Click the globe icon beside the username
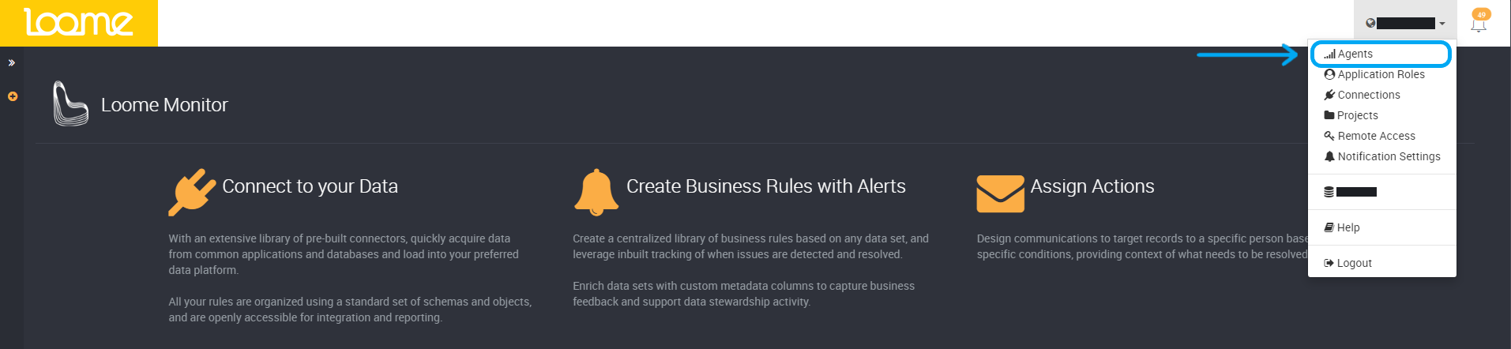1511x349 pixels. (x=1370, y=24)
